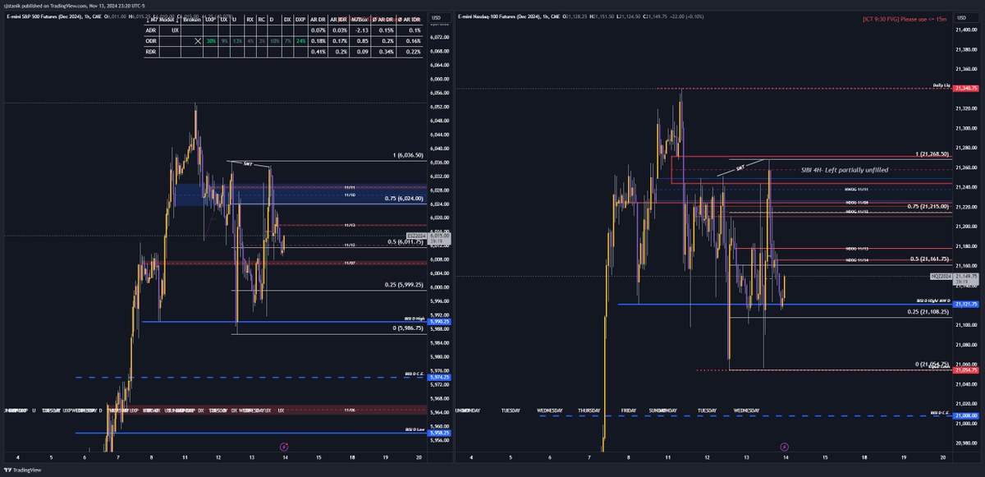985x477 pixels.
Task: Click the blue 5,958.25 price label
Action: pos(439,433)
